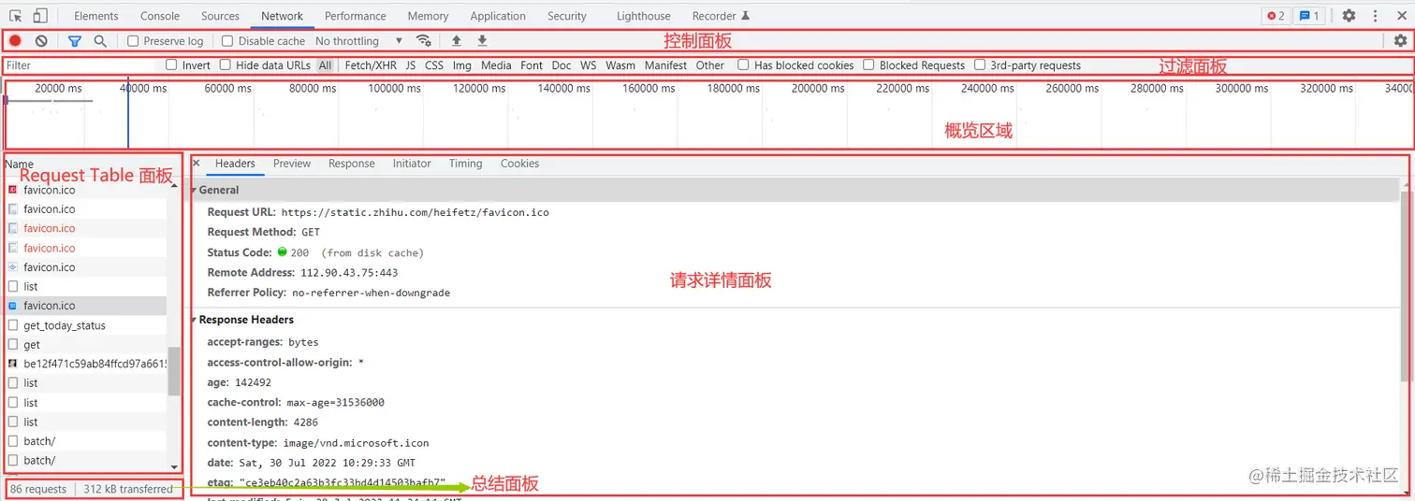
Task: Show the Timing tab
Action: pos(465,164)
